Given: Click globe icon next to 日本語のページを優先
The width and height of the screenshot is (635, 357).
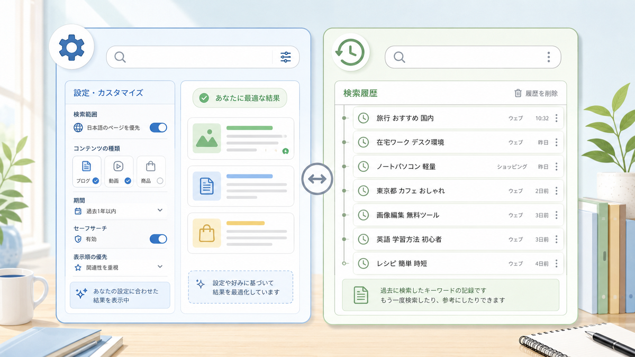Looking at the screenshot, I should tap(78, 127).
